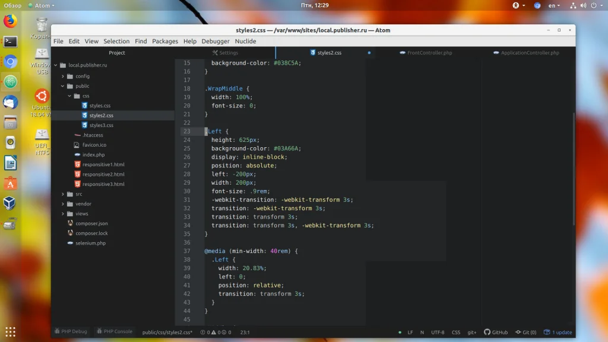This screenshot has width=608, height=342.
Task: Open favicon.ico in the project tree
Action: (94, 145)
